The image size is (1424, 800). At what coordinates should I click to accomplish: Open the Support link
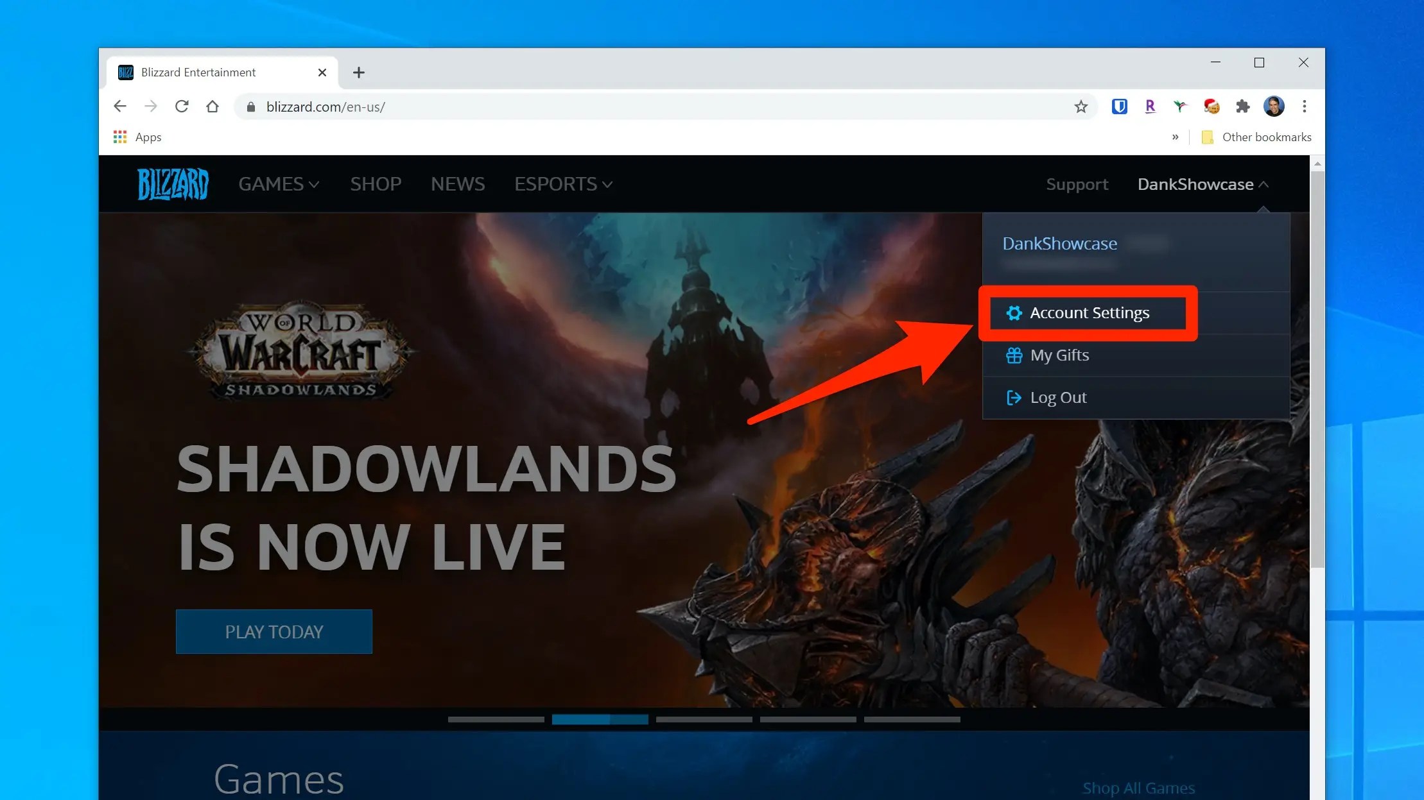(x=1077, y=184)
